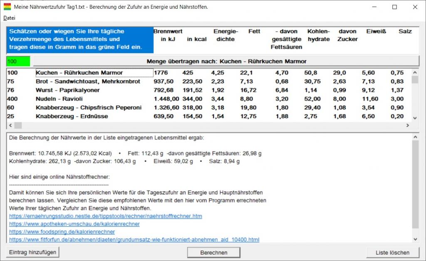
Task: Select the Brot - Sandwichtoast, Mehrkornbrot entry
Action: [88, 81]
